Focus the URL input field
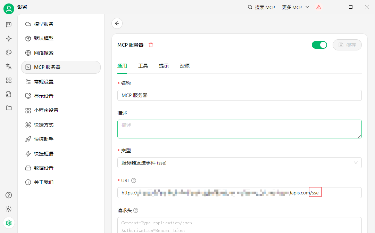 [239, 193]
